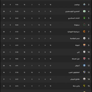Click Ghazl El Mahalla red crest
The image size is (92, 92).
(x=84, y=59)
